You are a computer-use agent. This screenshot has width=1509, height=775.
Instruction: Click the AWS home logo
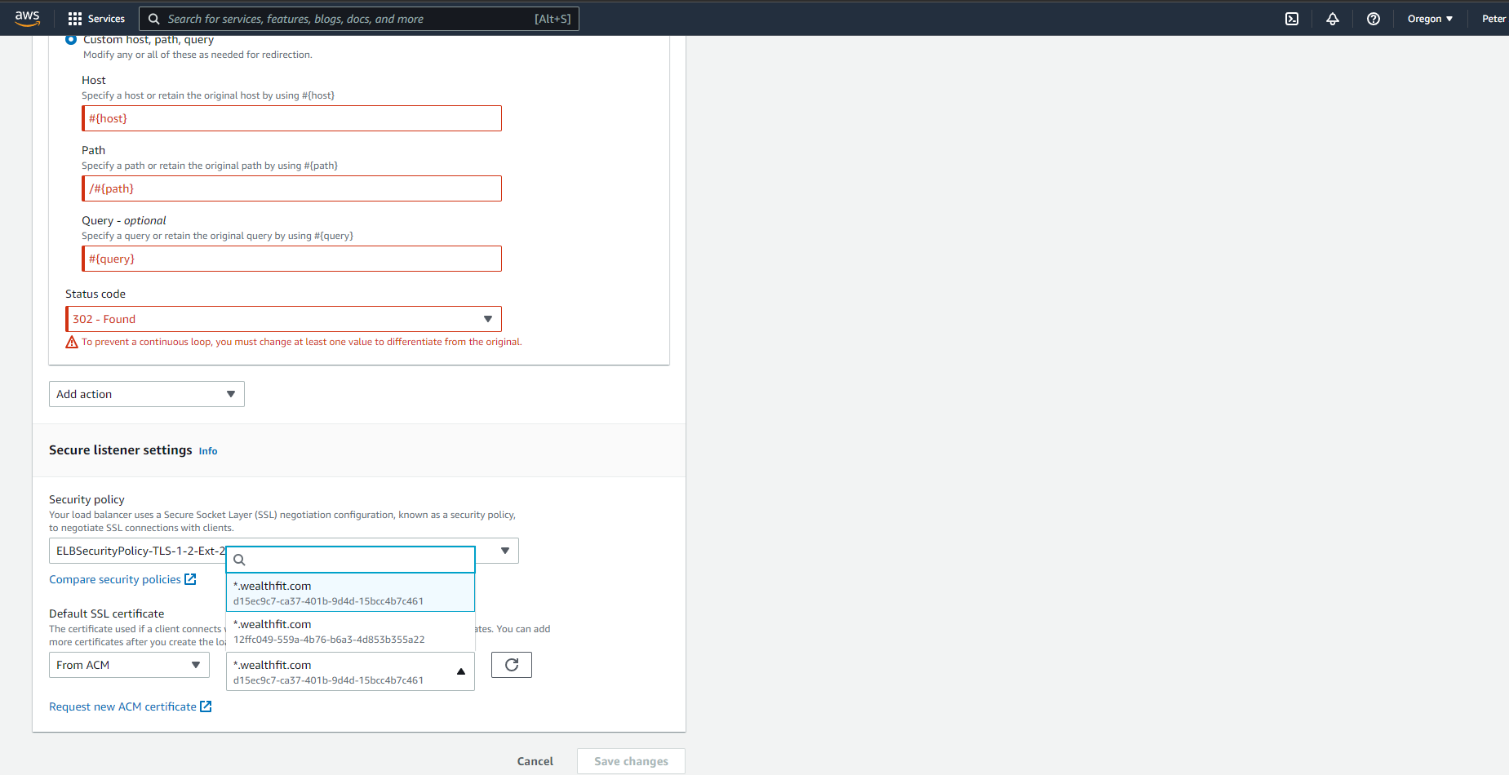click(27, 18)
